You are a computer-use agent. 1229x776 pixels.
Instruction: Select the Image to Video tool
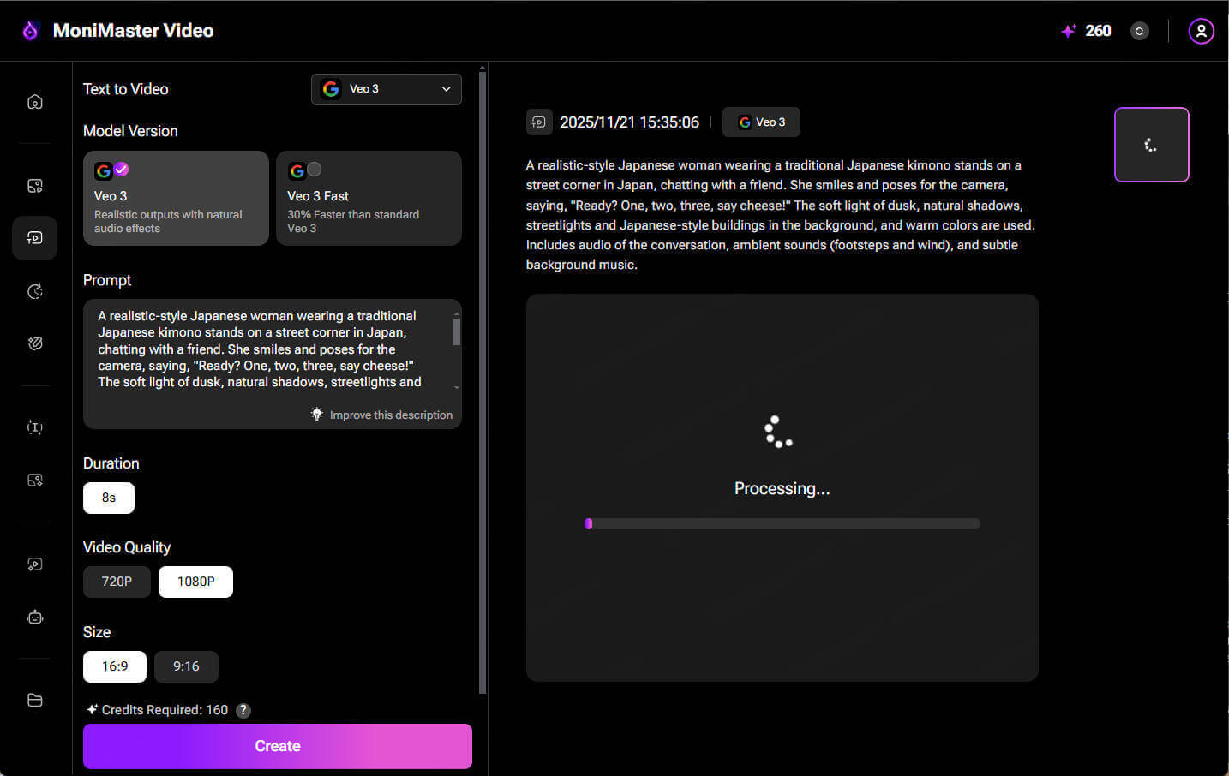point(34,185)
